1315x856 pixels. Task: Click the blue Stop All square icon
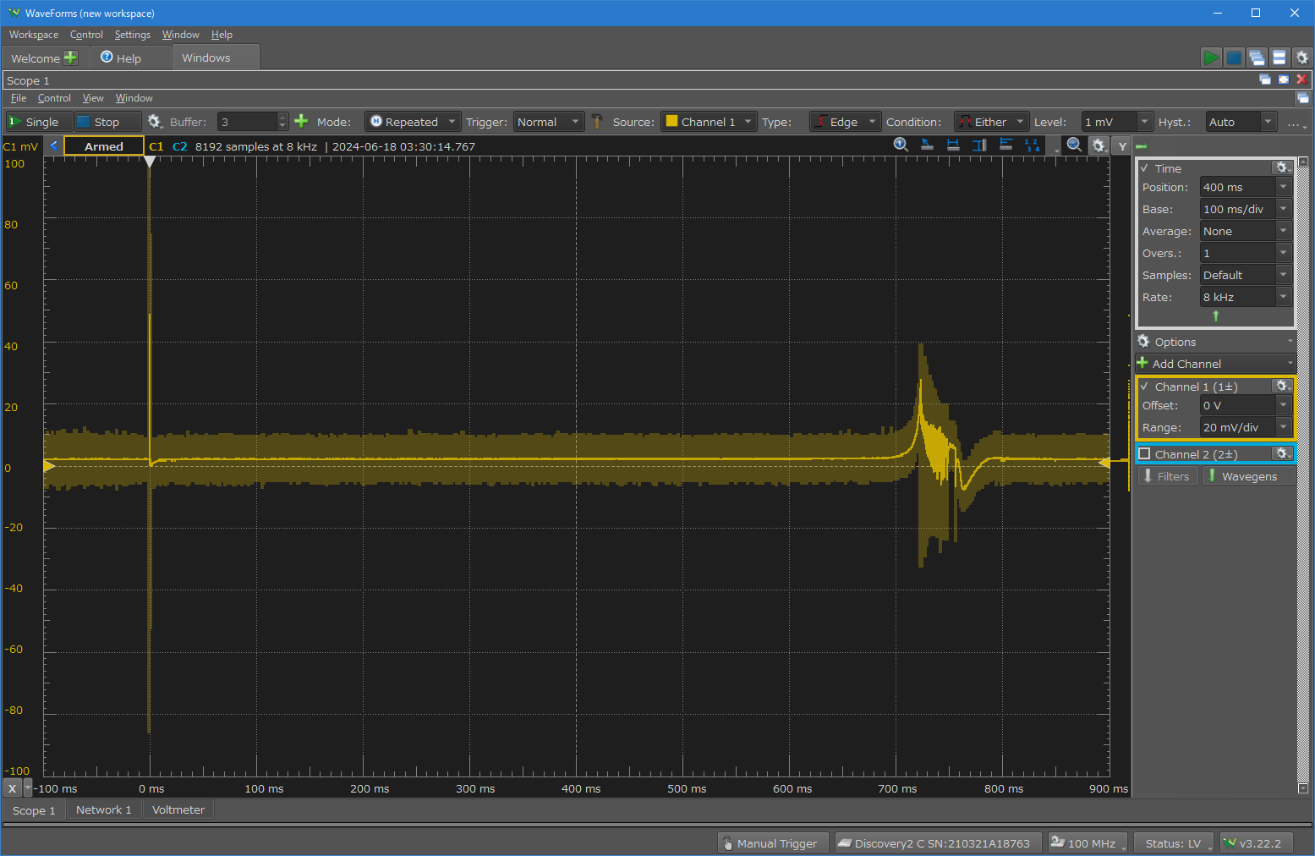click(x=1234, y=58)
